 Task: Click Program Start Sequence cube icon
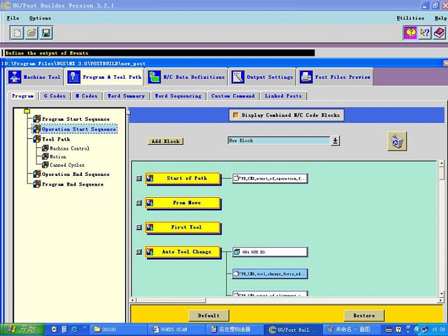click(37, 119)
